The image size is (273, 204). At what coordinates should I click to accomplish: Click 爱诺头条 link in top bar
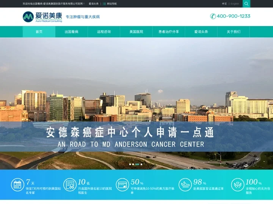[x=94, y=4]
